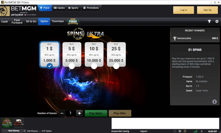Click the gold coin icon in status bar
Viewport: 221px width, 133px height.
pyautogui.click(x=185, y=131)
